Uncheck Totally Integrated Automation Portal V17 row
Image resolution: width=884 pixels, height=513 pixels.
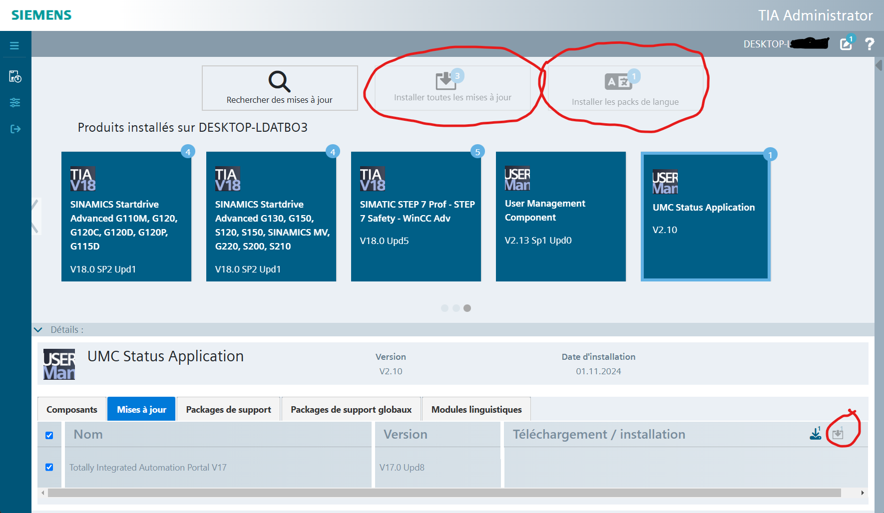tap(49, 467)
